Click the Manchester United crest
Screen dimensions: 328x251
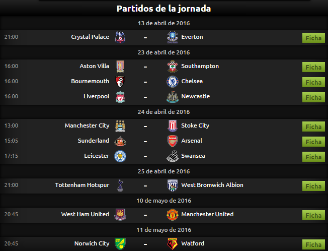click(173, 215)
